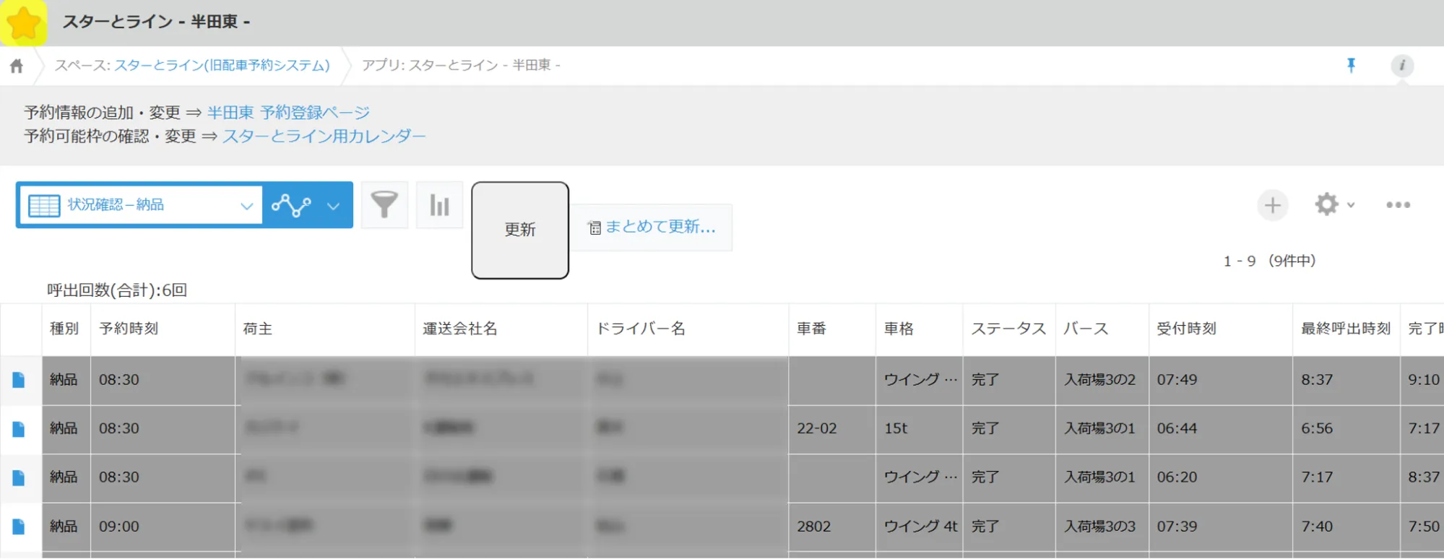
Task: Open the スターとライン用カレンダー link
Action: pyautogui.click(x=324, y=136)
